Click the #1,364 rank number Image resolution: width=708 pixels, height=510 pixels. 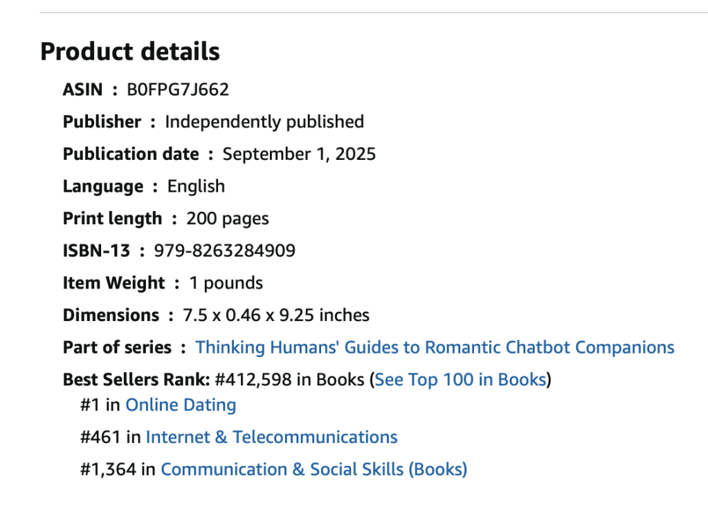(109, 469)
